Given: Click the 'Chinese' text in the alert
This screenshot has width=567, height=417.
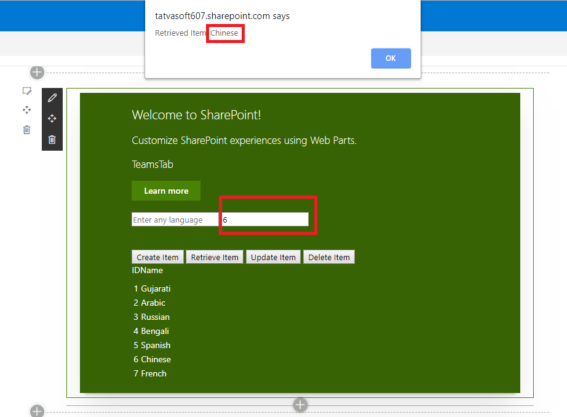Looking at the screenshot, I should click(224, 33).
